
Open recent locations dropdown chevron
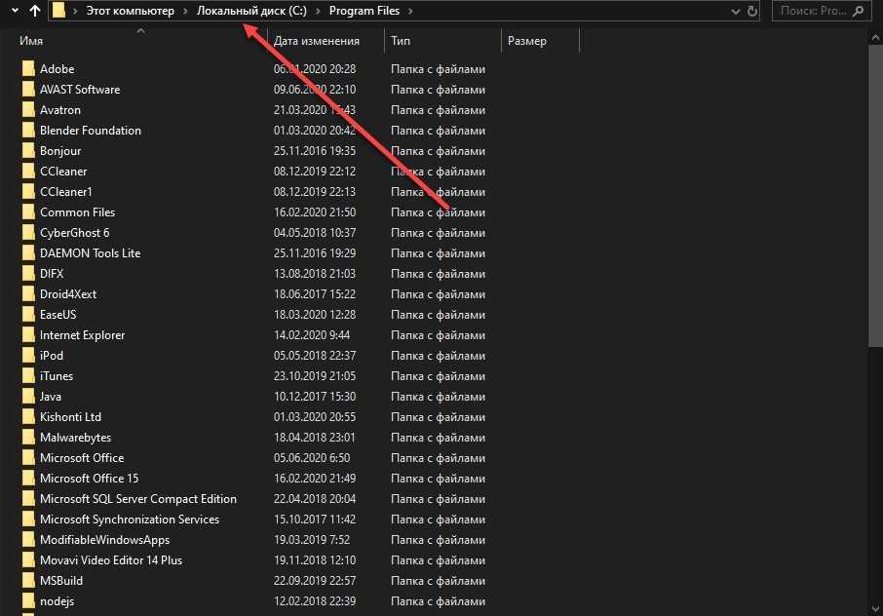click(x=15, y=11)
